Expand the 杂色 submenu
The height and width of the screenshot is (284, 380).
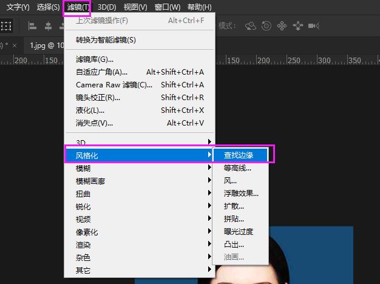[x=140, y=257]
